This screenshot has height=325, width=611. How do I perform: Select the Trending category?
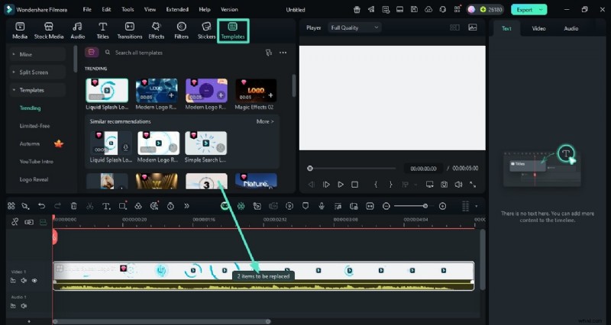30,108
